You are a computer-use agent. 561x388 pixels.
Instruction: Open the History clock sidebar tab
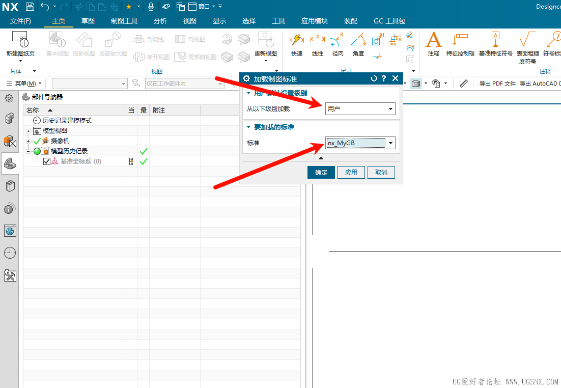pyautogui.click(x=10, y=253)
